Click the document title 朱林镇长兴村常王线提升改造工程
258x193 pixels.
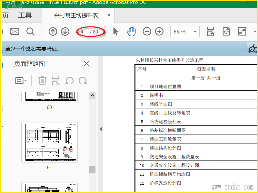[170, 60]
